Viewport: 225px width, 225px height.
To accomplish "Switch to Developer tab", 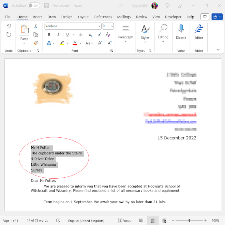I will click(173, 17).
